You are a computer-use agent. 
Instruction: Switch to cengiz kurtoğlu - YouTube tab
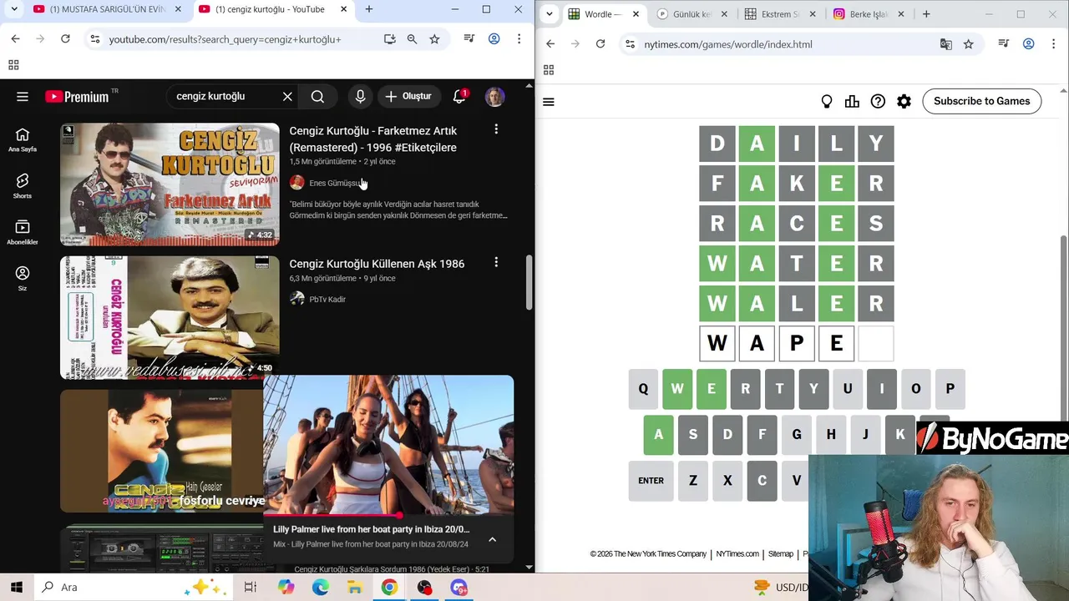(x=272, y=10)
